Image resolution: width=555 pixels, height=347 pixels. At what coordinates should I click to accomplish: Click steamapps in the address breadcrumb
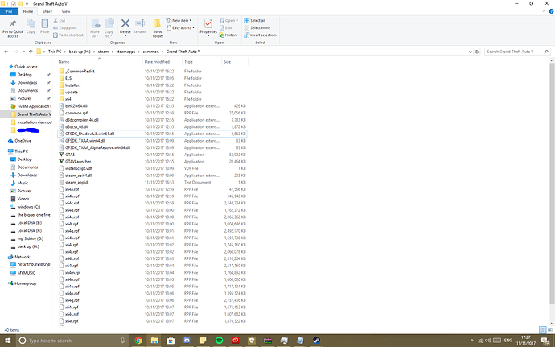point(125,52)
